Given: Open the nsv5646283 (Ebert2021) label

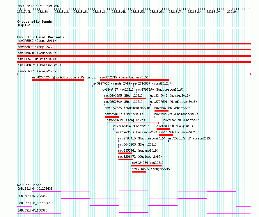Looking at the screenshot, I should (x=137, y=144).
